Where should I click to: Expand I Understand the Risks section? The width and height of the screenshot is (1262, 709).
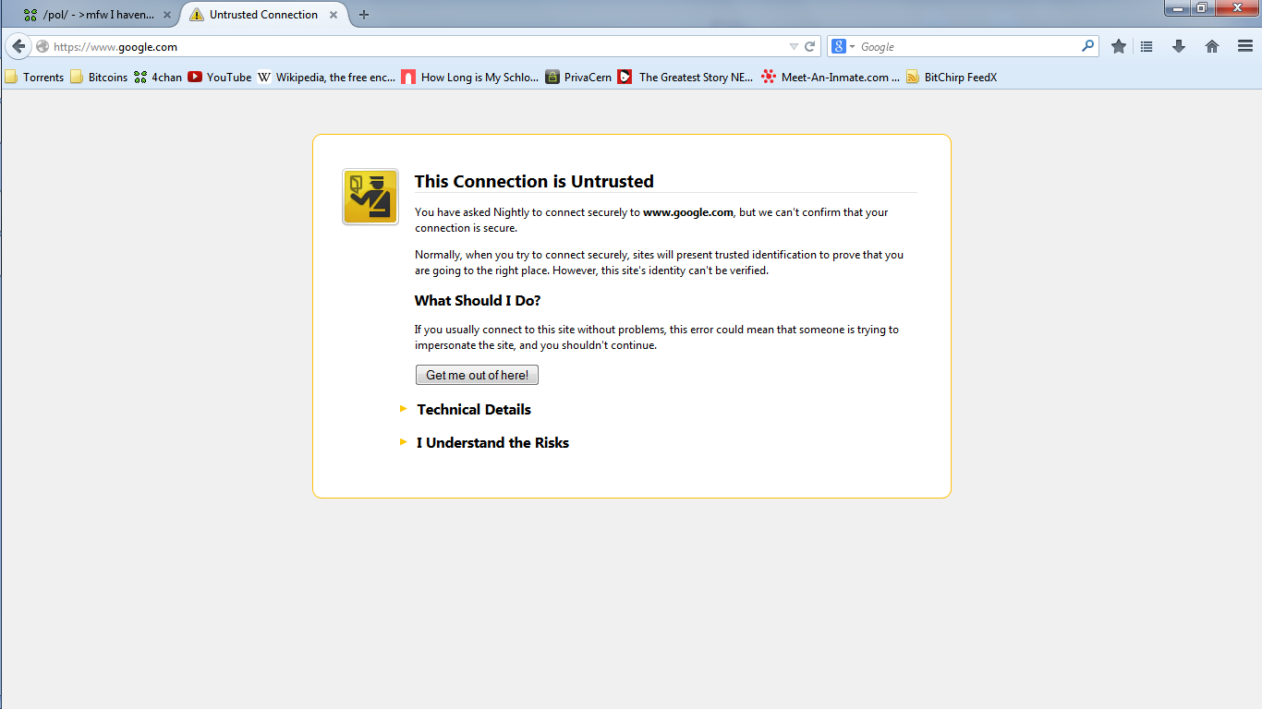tap(492, 442)
